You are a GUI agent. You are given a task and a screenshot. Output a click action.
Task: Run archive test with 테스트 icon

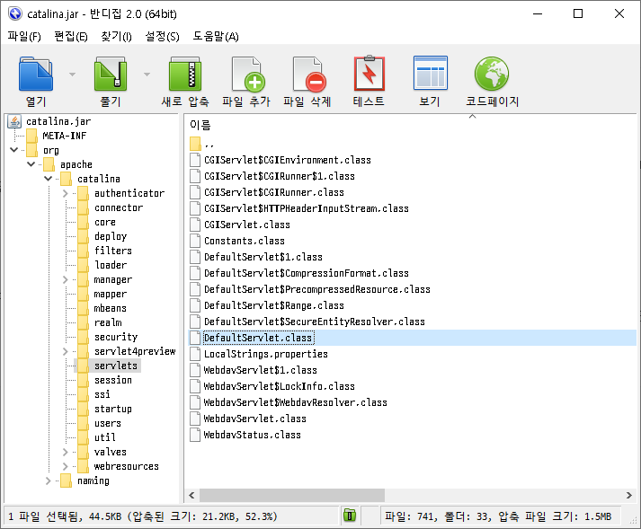point(369,73)
